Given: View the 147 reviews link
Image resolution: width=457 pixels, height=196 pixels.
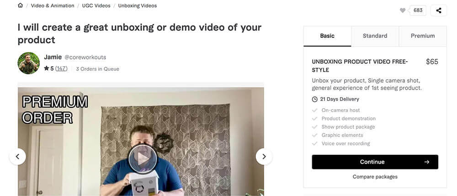Looking at the screenshot, I should (x=61, y=69).
